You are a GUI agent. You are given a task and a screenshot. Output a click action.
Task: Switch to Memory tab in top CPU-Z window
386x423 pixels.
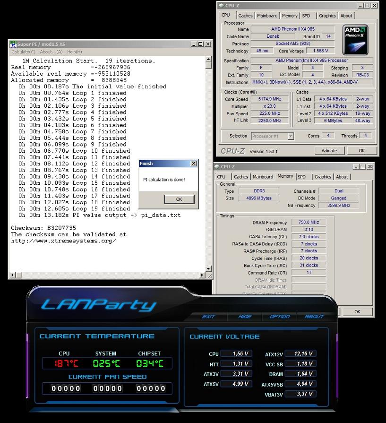point(290,16)
